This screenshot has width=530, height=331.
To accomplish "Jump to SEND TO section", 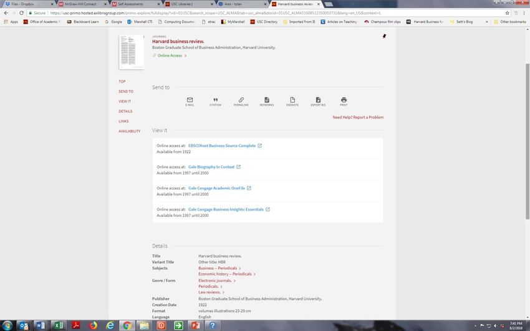I will (x=126, y=92).
